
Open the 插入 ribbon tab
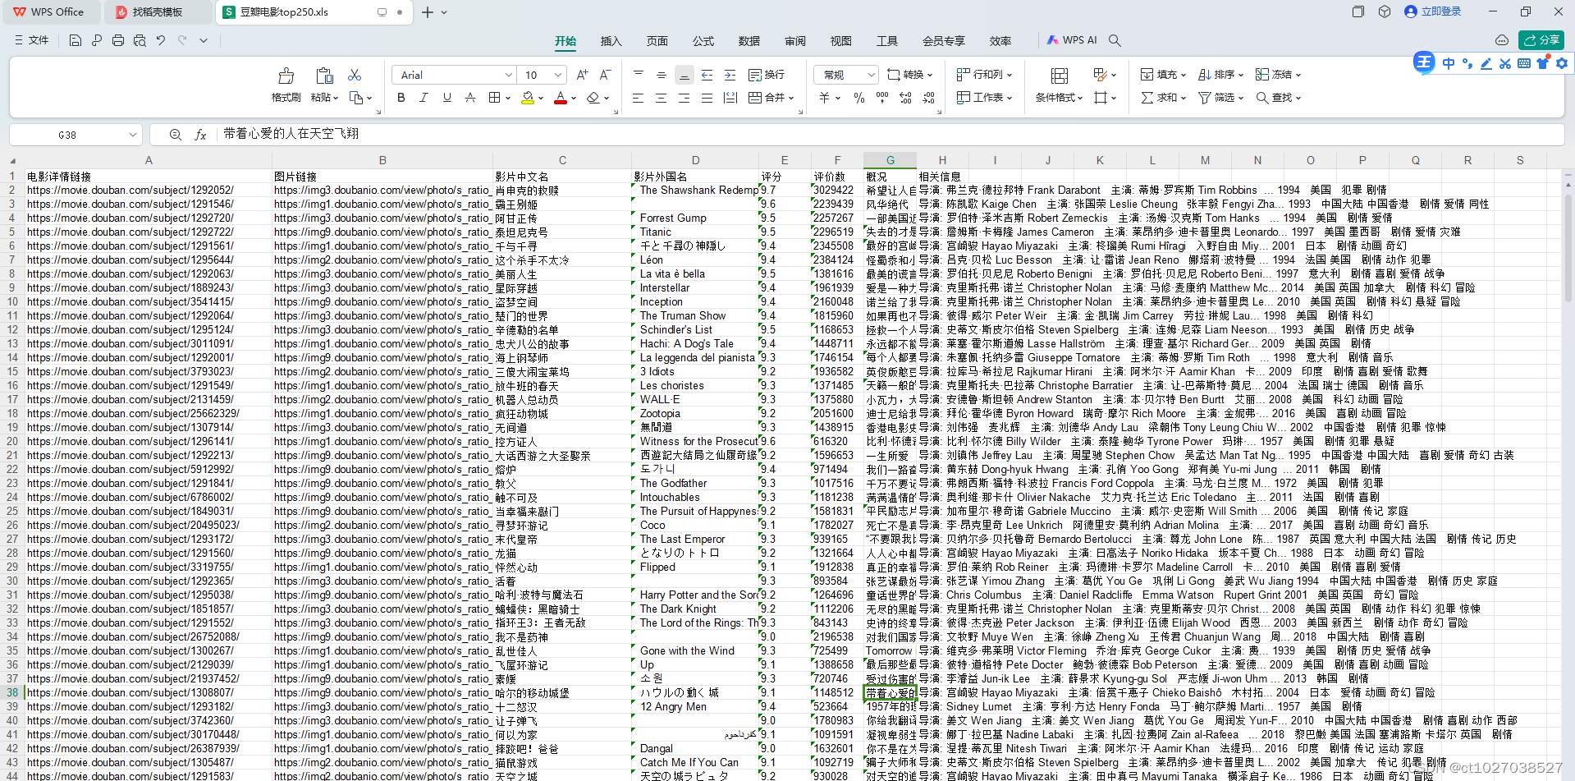pos(611,41)
